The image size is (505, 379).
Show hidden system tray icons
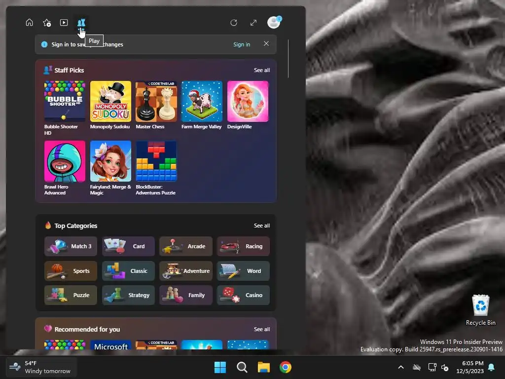pyautogui.click(x=401, y=367)
